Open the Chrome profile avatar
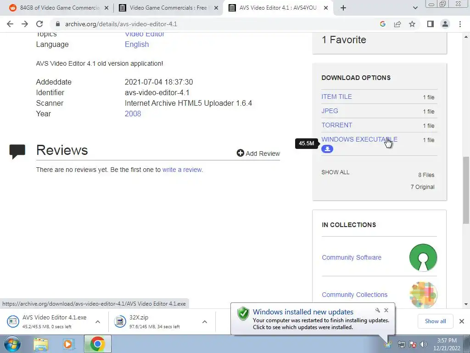Viewport: 470px width, 353px height. [445, 24]
